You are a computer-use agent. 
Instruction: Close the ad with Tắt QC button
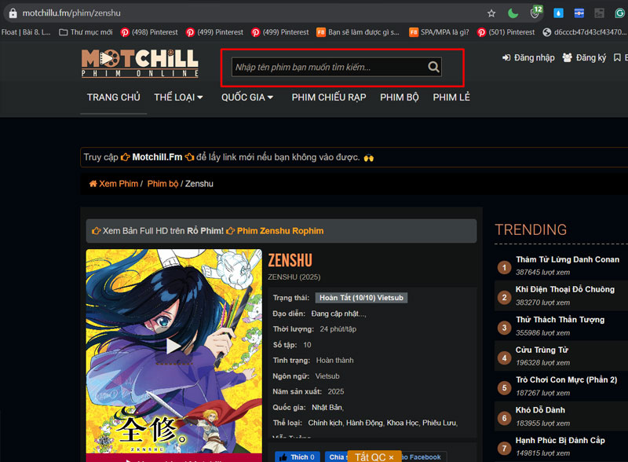(x=374, y=456)
